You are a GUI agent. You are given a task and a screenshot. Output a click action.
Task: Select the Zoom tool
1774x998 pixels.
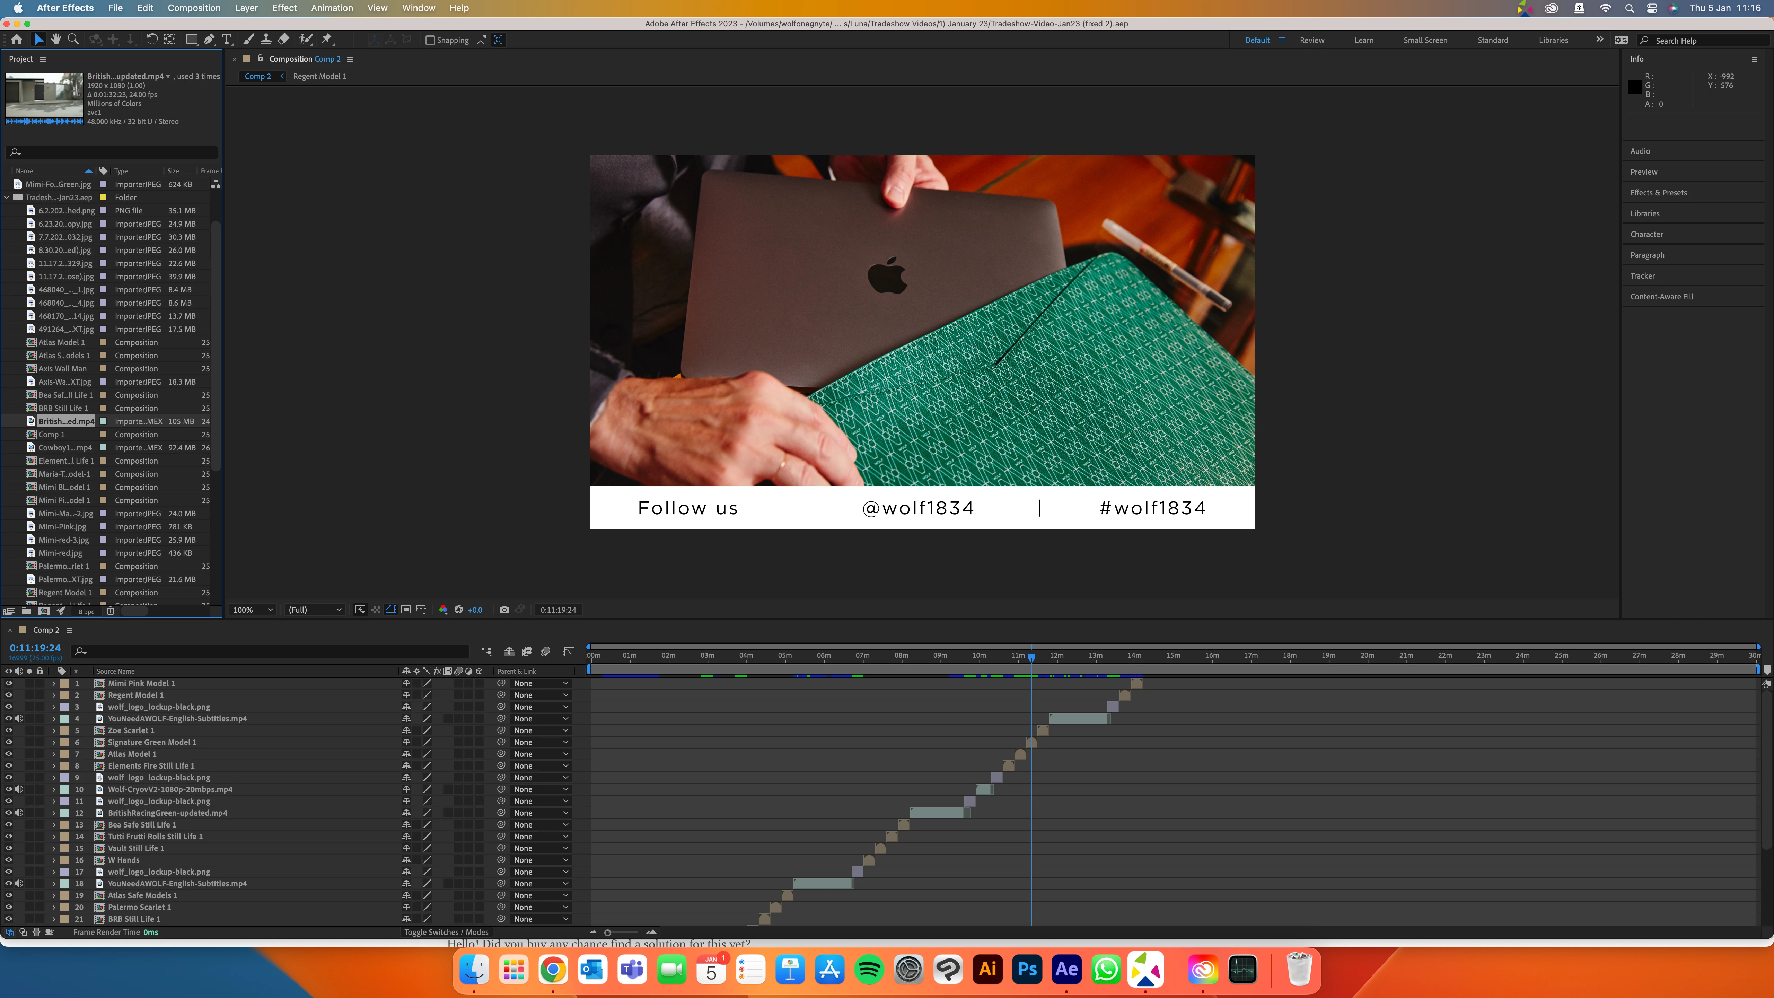tap(73, 39)
